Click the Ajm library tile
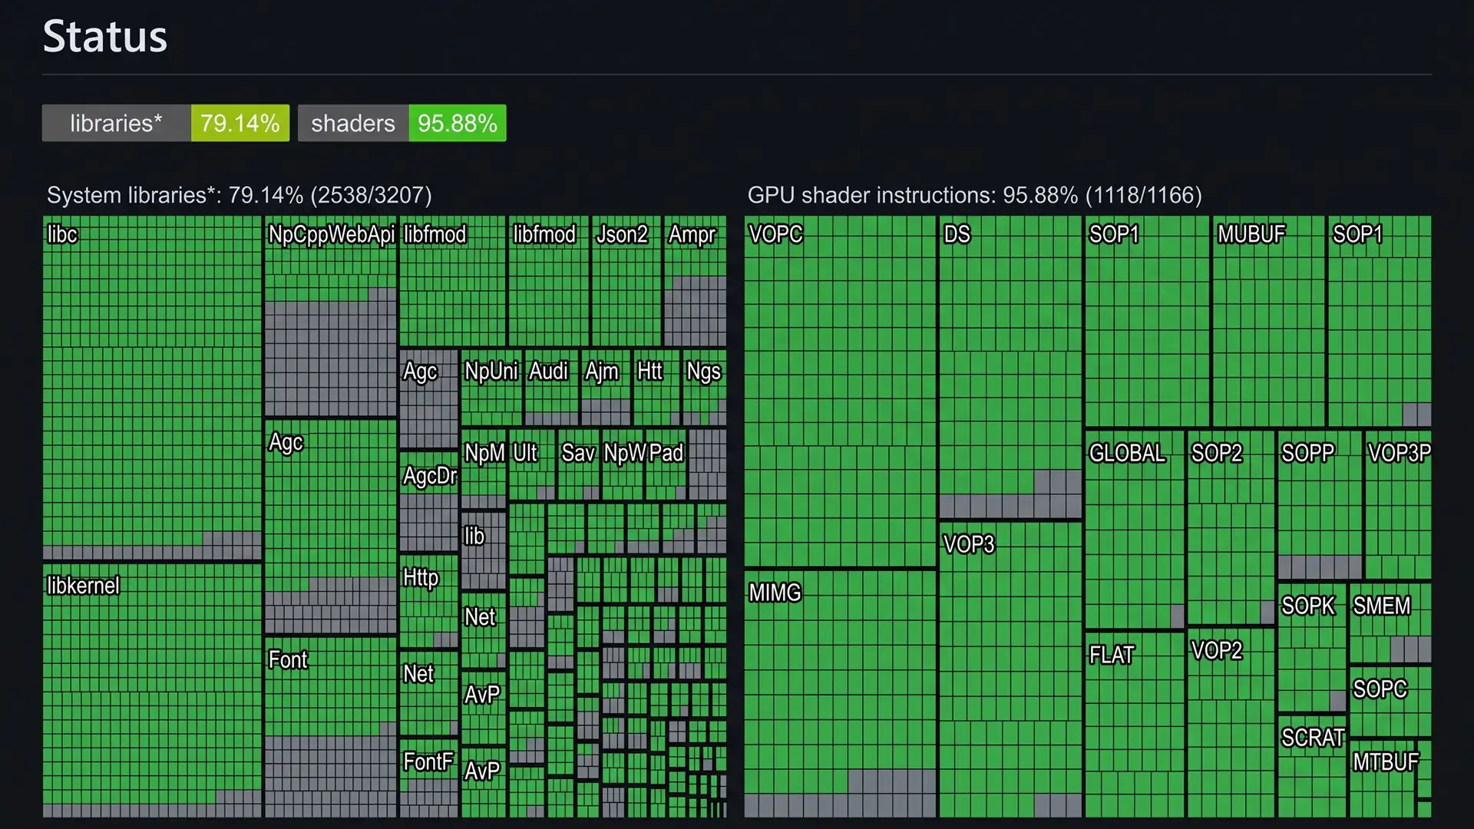Screen dimensions: 1474x829 (x=606, y=388)
